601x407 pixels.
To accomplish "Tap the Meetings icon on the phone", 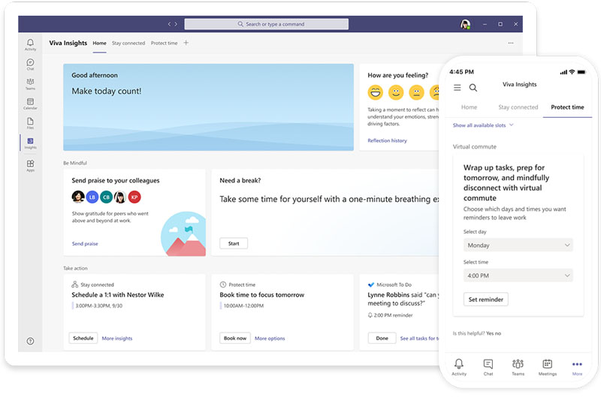I will click(x=547, y=366).
